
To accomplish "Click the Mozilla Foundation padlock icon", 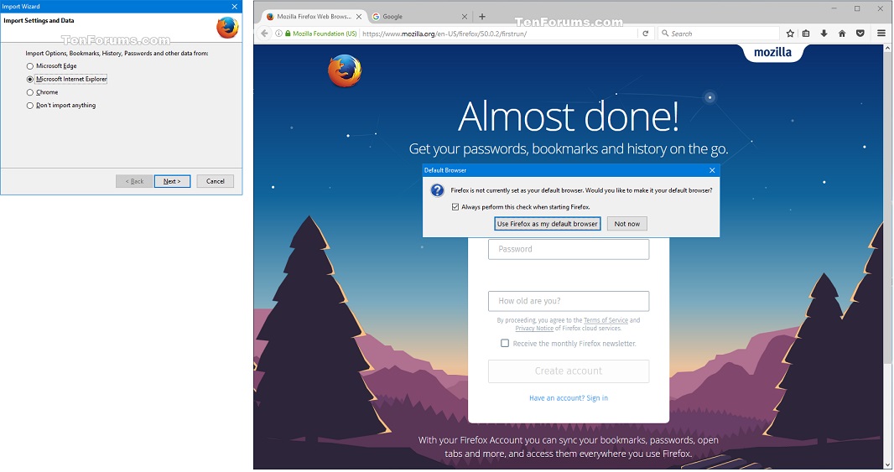I will [288, 34].
